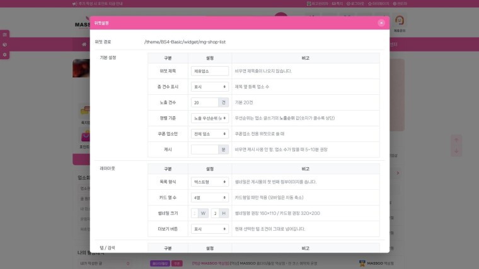Image resolution: width=479 pixels, height=269 pixels.
Task: Click the pink 쿠폰 tag at bottom
Action: (x=176, y=263)
